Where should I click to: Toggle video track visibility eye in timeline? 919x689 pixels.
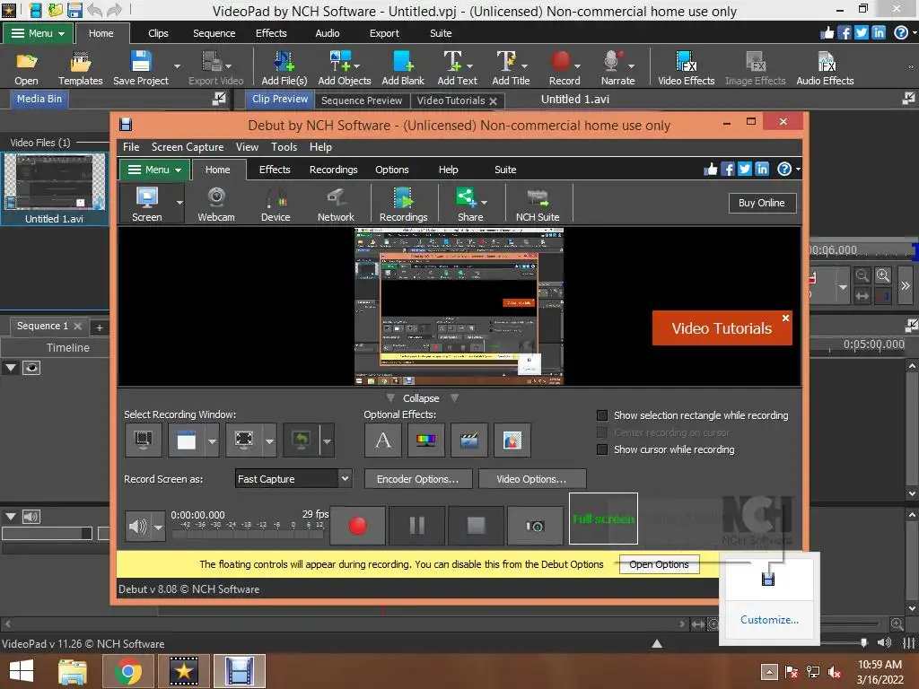click(31, 368)
